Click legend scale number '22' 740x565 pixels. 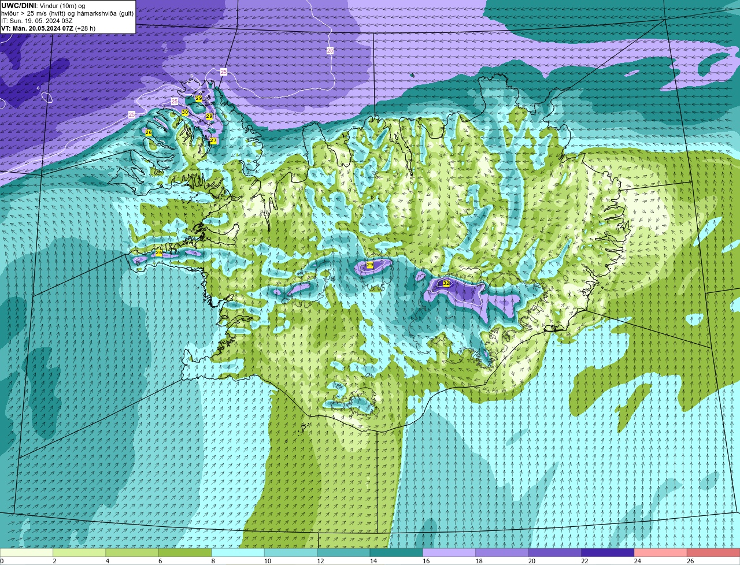click(584, 561)
